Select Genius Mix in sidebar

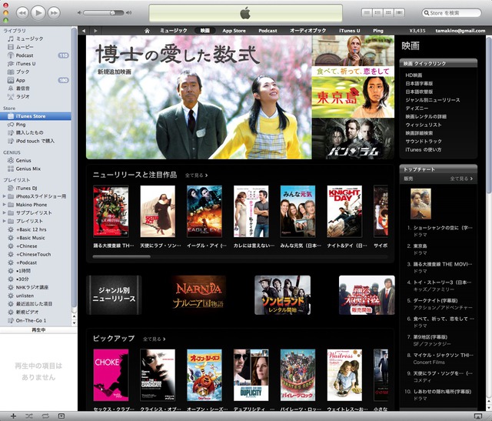pos(35,169)
